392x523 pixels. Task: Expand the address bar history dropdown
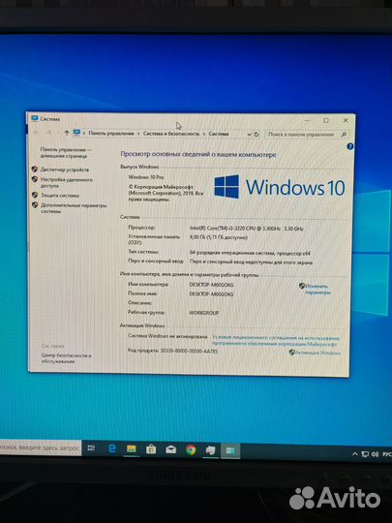249,134
